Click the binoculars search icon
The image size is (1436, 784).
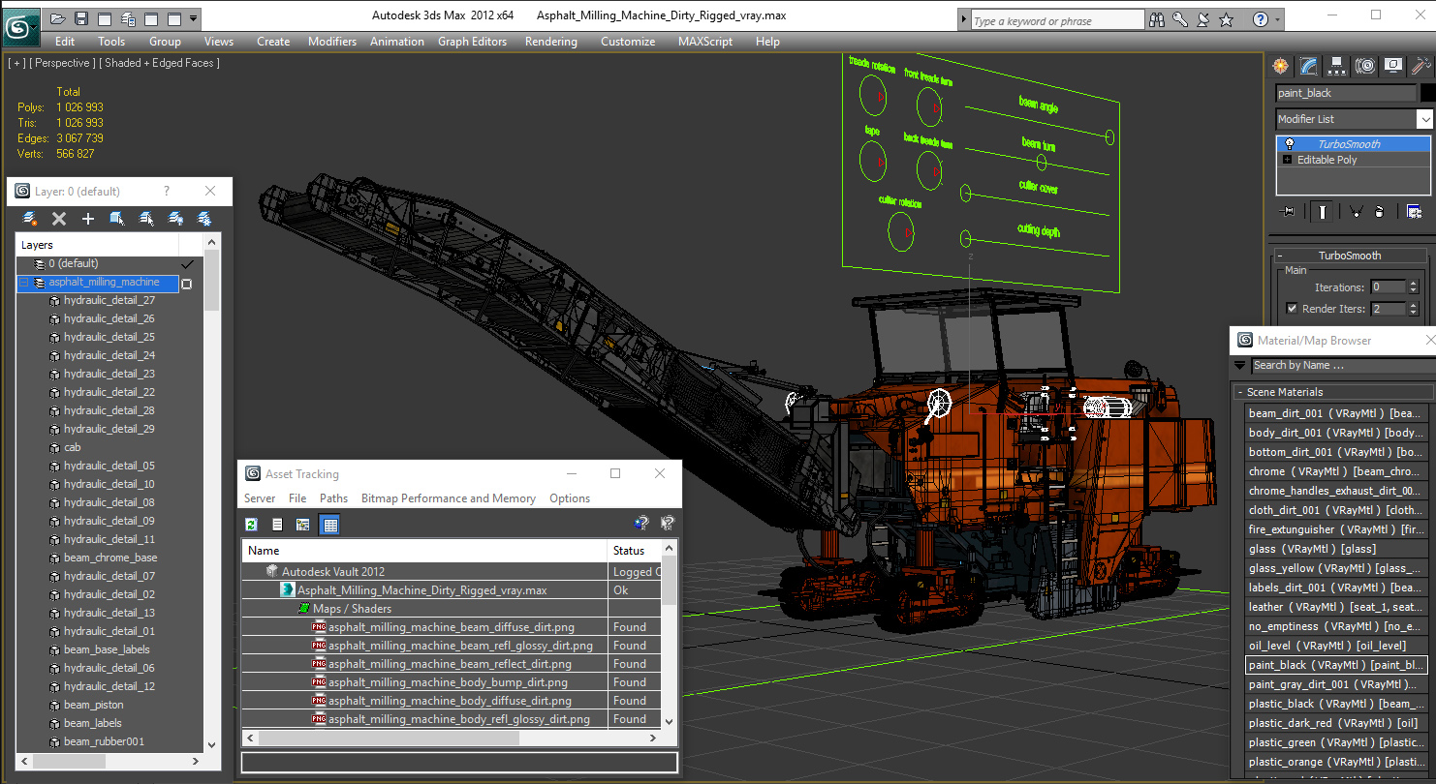(x=1156, y=19)
